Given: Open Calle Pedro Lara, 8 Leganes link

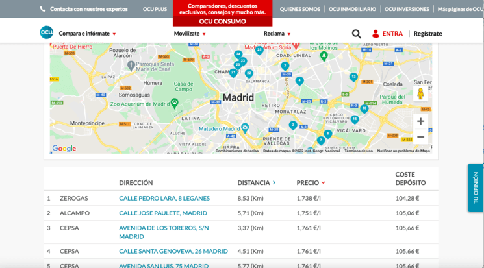Looking at the screenshot, I should pos(164,198).
